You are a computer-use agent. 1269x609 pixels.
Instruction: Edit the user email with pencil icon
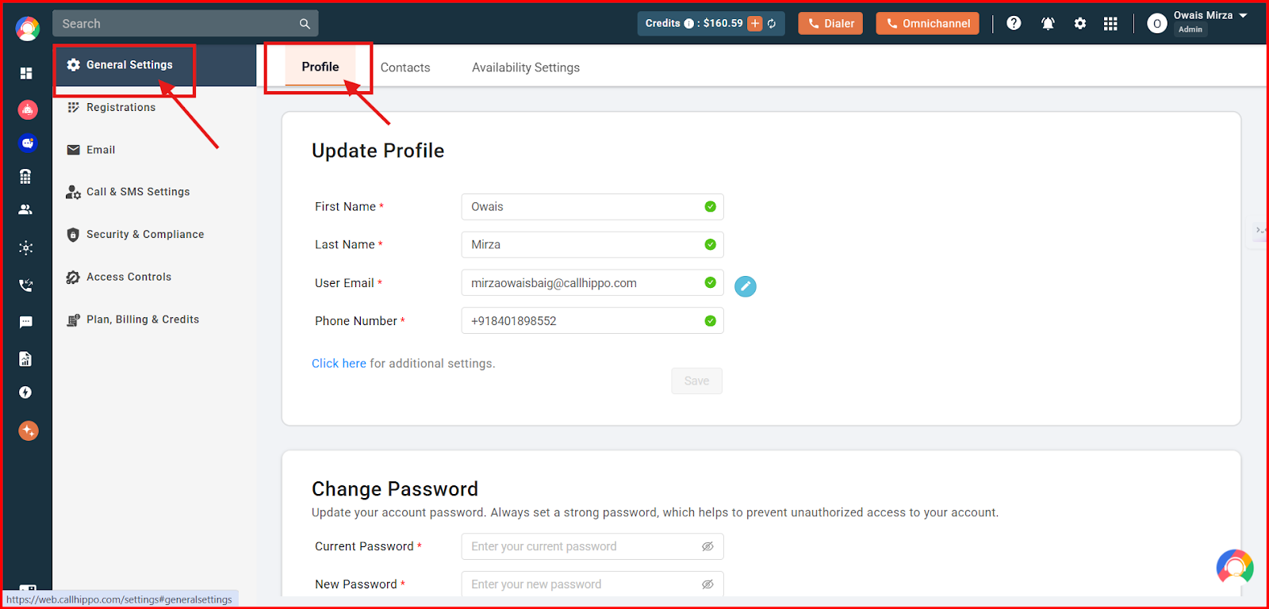click(746, 286)
